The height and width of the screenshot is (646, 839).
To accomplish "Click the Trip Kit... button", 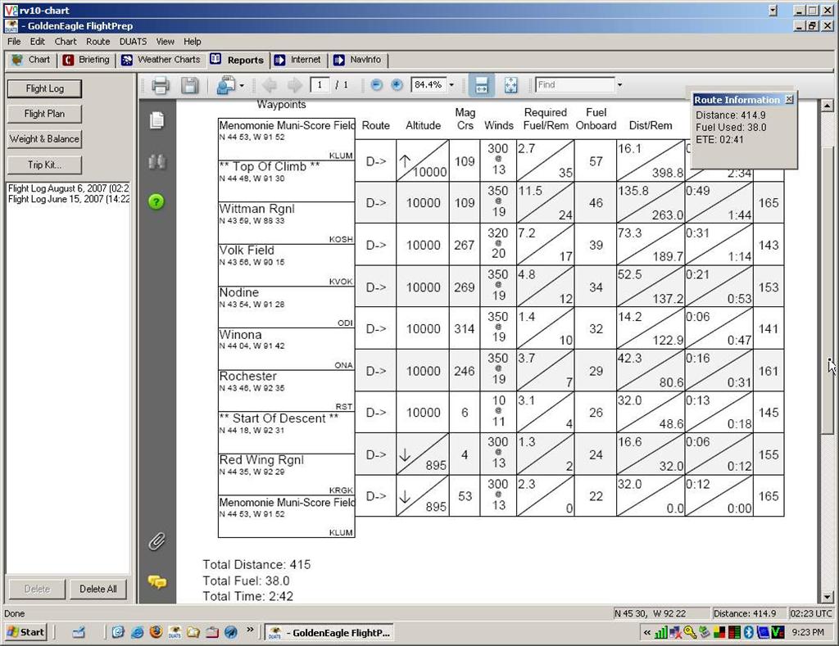I will [x=44, y=165].
